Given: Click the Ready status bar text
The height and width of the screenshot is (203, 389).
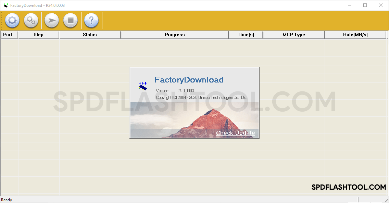Looking at the screenshot, I should 7,200.
